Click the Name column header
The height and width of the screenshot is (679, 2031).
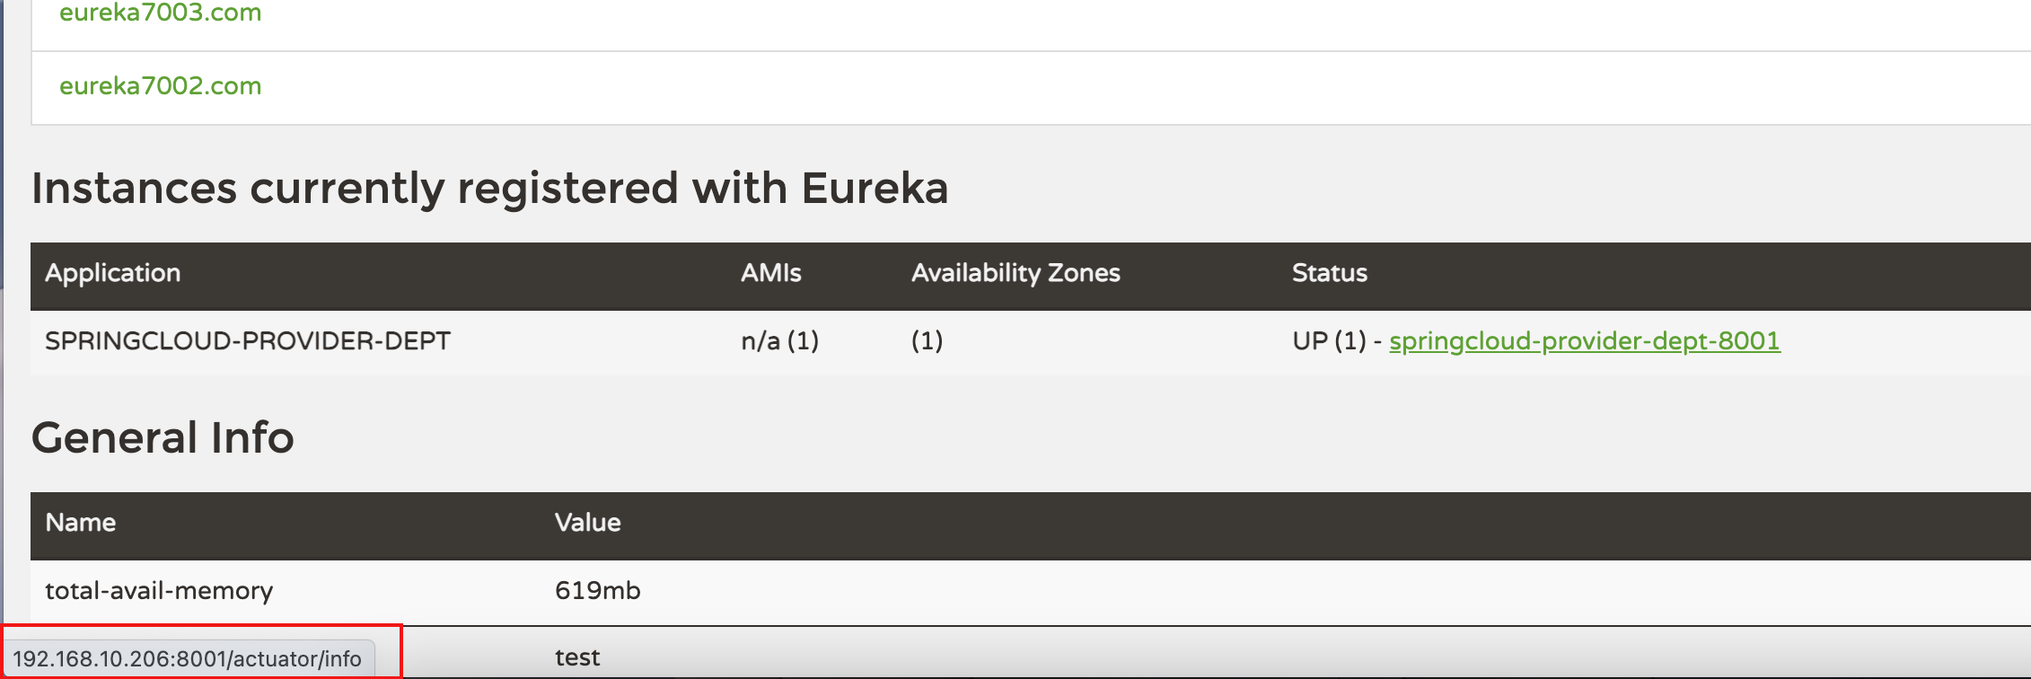point(81,523)
